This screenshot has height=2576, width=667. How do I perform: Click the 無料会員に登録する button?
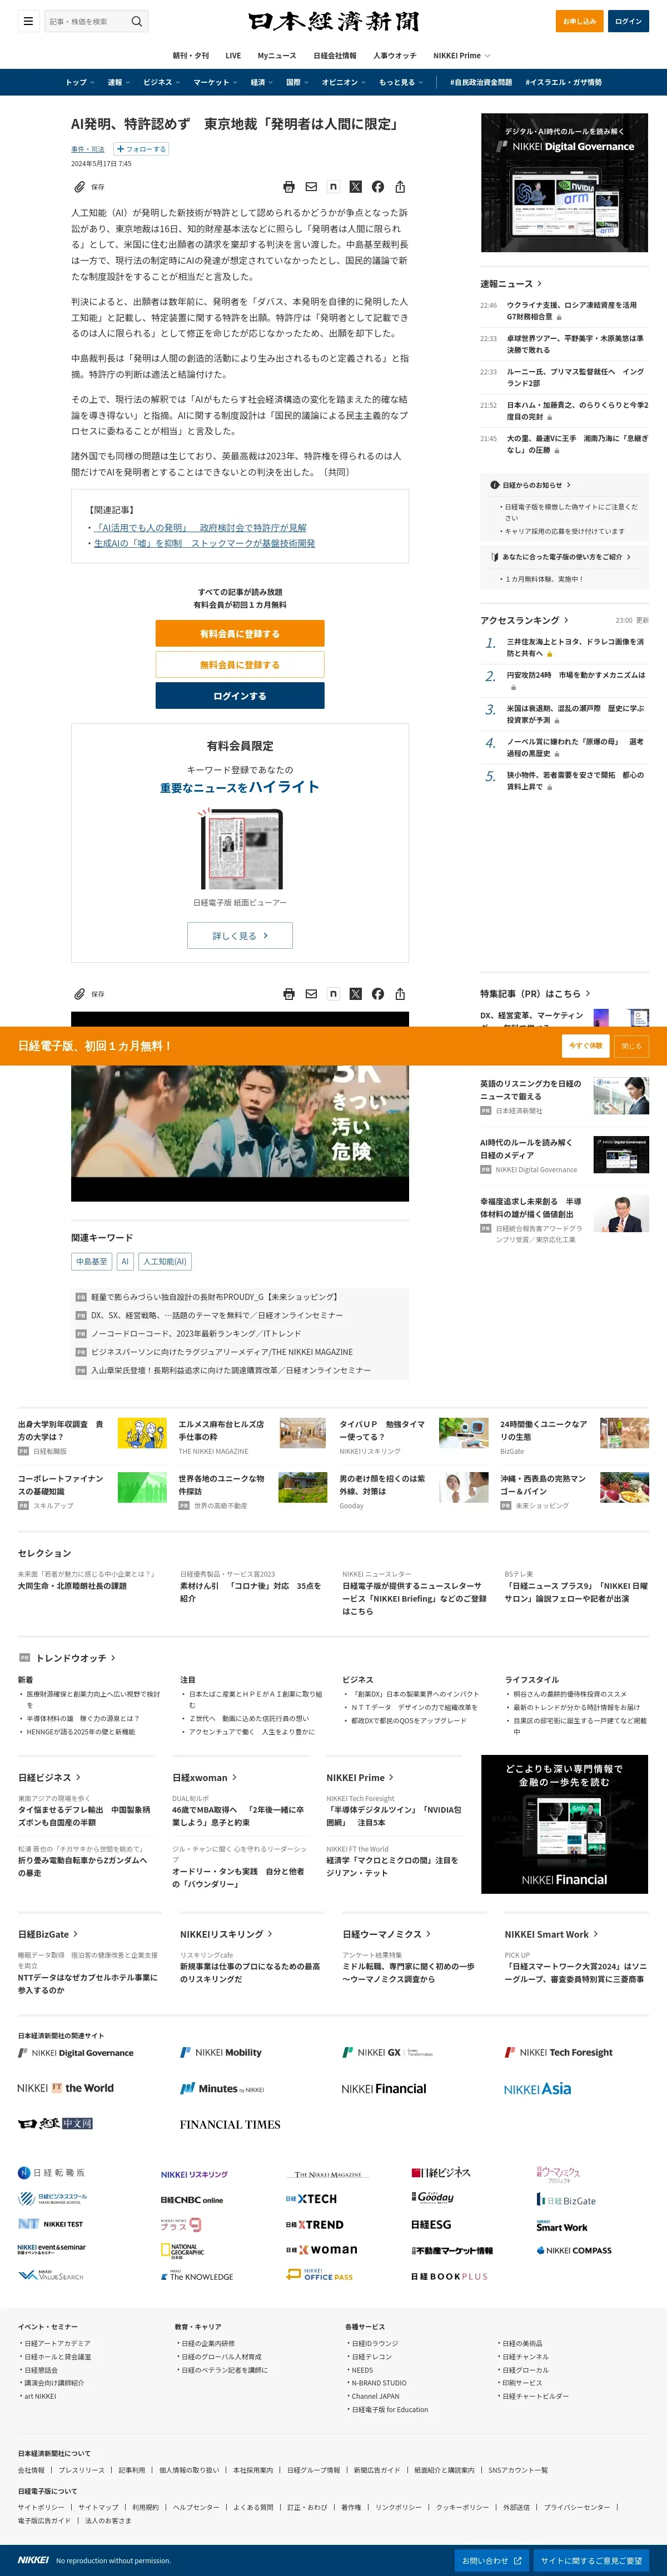pyautogui.click(x=240, y=664)
